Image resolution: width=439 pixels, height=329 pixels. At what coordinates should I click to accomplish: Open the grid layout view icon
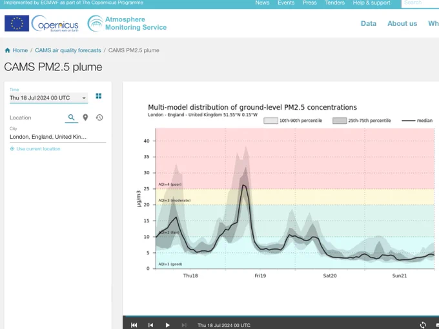(99, 96)
